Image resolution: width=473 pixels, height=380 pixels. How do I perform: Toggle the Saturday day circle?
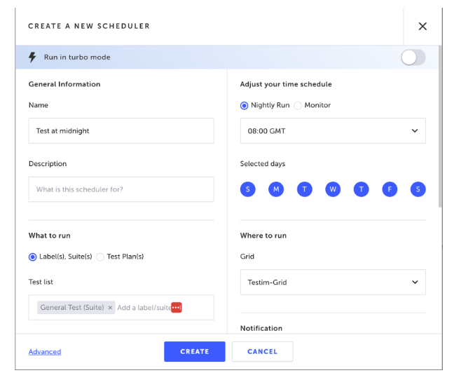click(418, 189)
